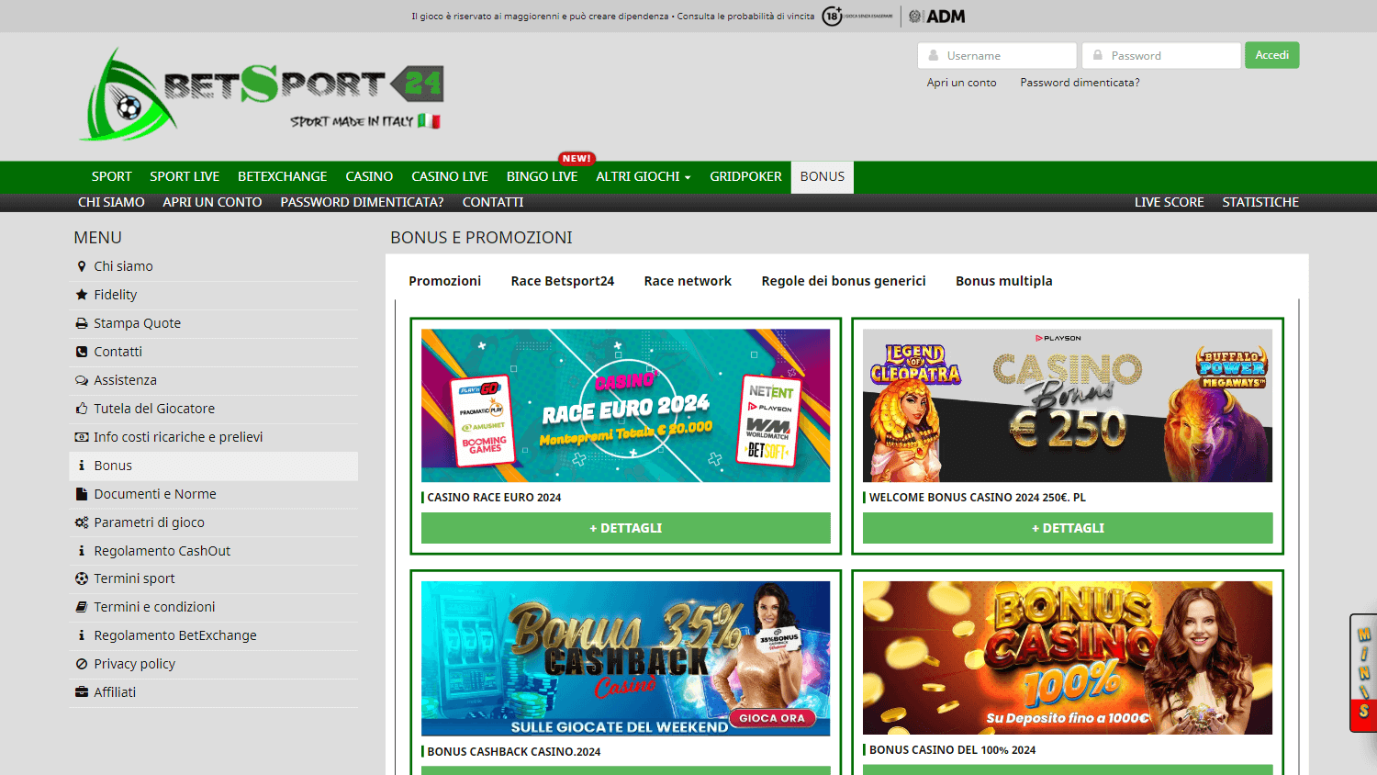Viewport: 1377px width, 775px height.
Task: Click the Assistenza chat bubbles icon
Action: (x=82, y=380)
